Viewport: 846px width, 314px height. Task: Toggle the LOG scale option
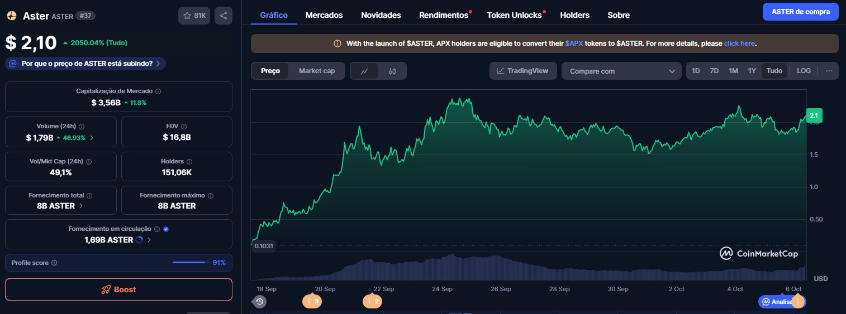coord(804,71)
